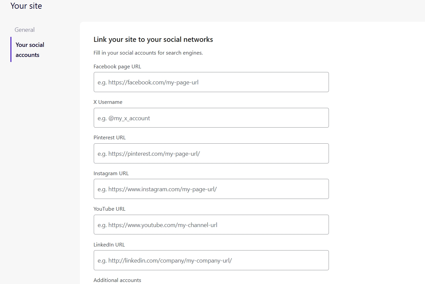
Task: Click into the X Username text box
Action: pyautogui.click(x=211, y=118)
